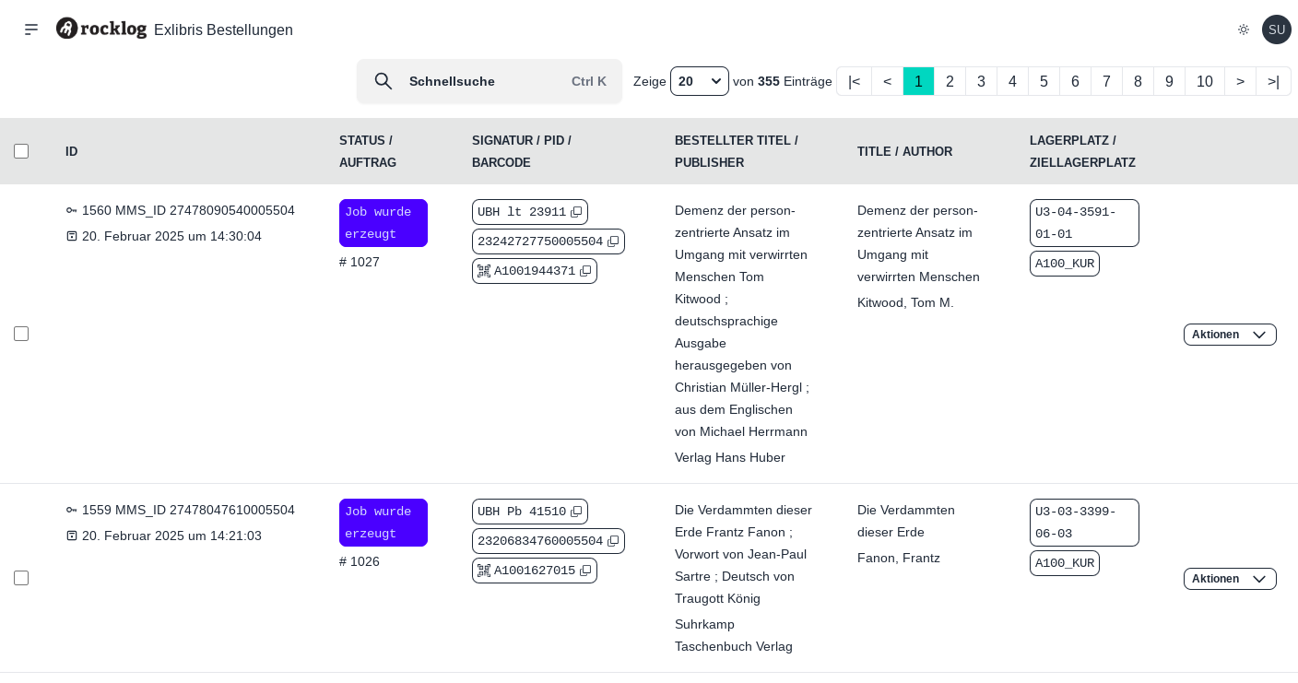The image size is (1298, 683).
Task: Jump to page 10 of results
Action: point(1204,81)
